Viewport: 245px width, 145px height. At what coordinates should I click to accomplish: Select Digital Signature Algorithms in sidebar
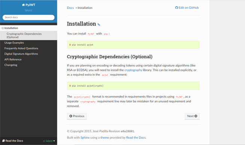tap(21, 54)
